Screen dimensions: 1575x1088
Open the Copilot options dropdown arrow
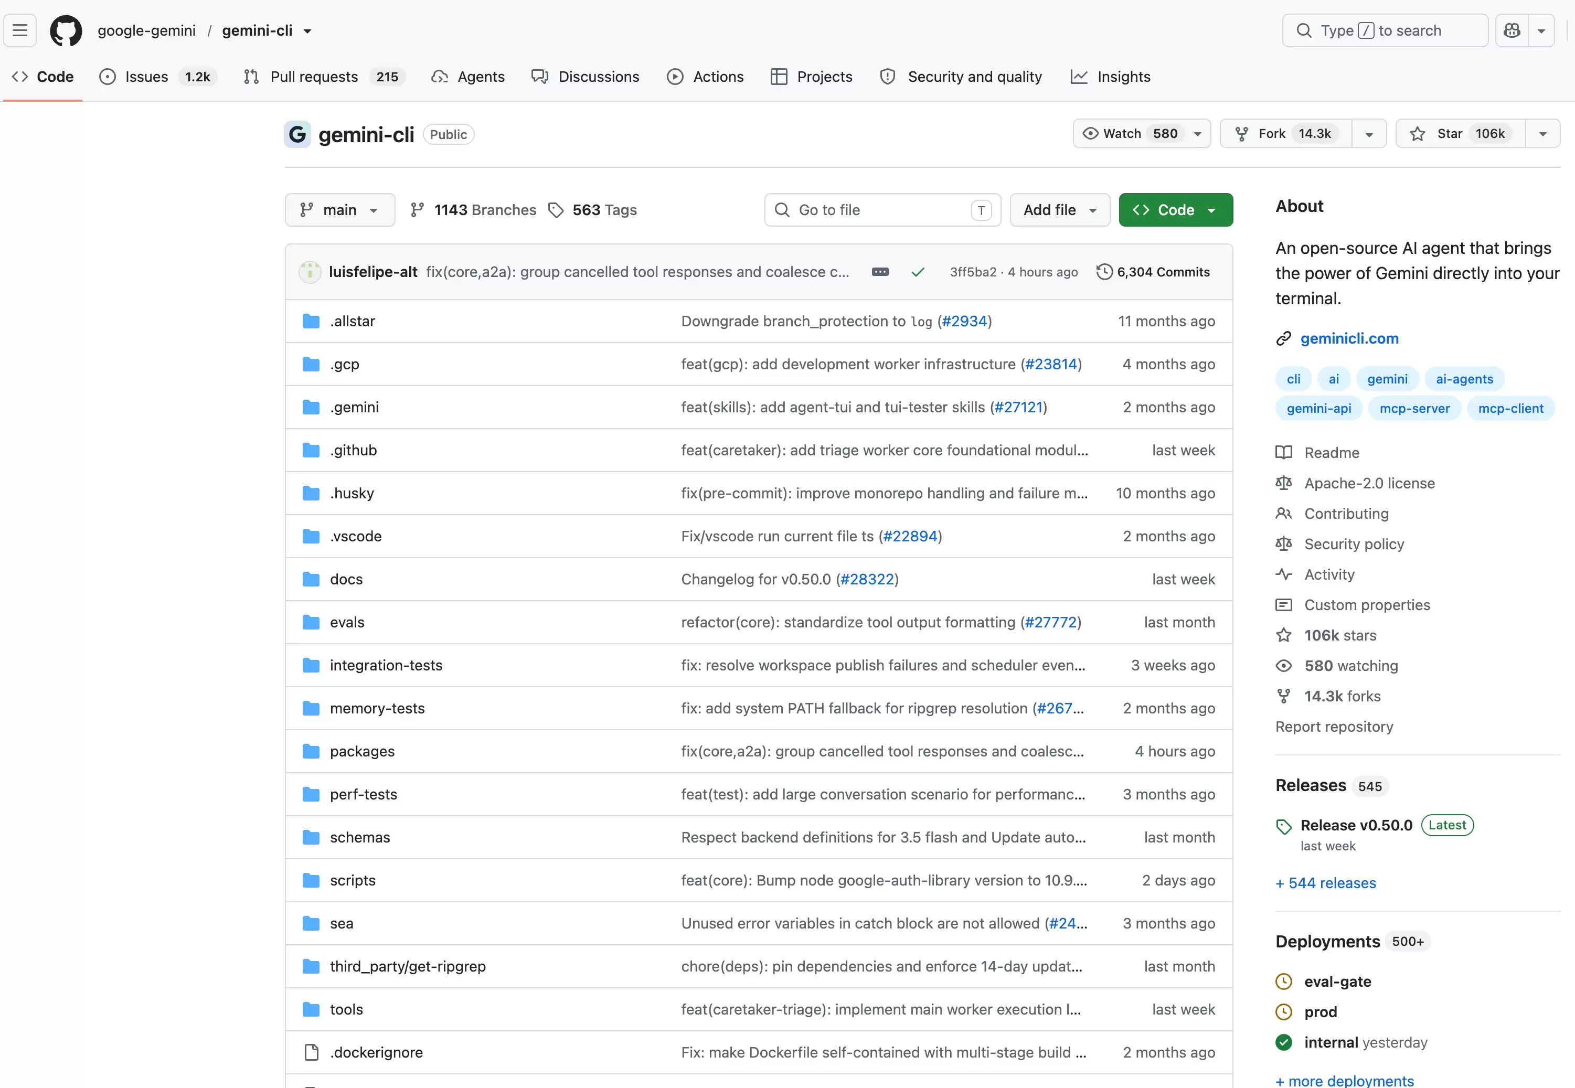click(x=1541, y=30)
